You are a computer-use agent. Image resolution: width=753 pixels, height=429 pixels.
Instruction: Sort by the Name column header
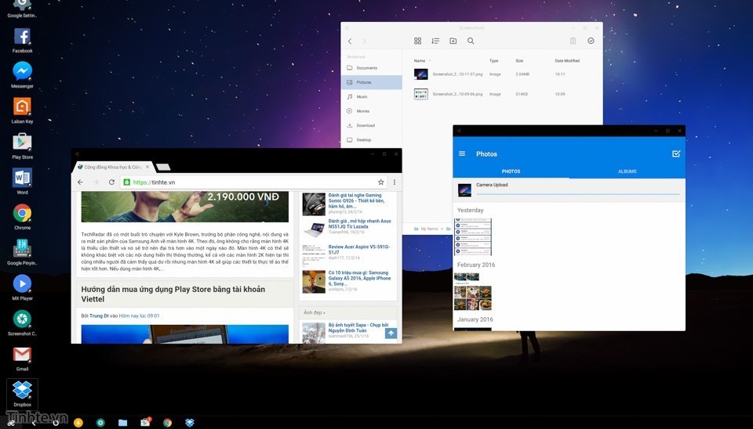tap(420, 61)
